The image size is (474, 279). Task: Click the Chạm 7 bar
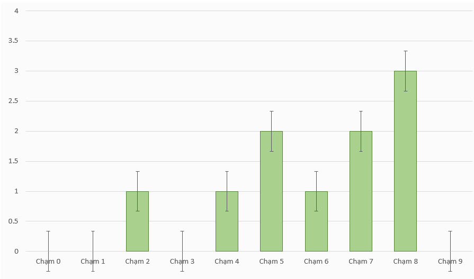(x=361, y=191)
